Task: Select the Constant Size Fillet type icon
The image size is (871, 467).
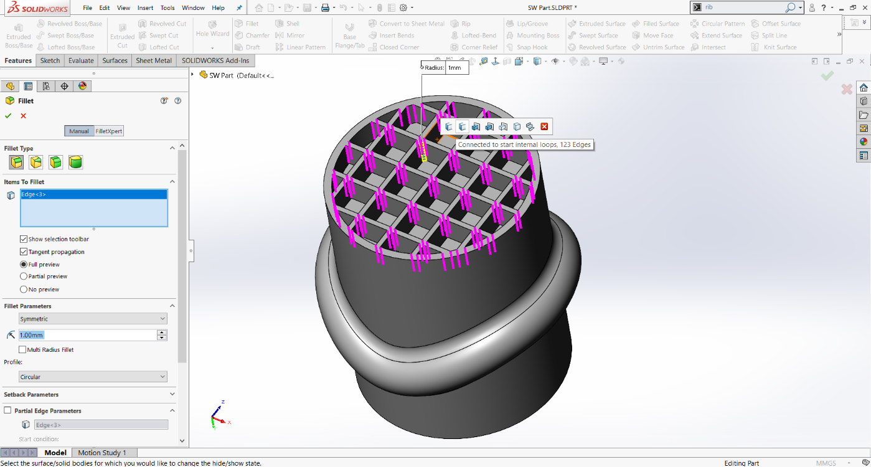Action: 16,162
